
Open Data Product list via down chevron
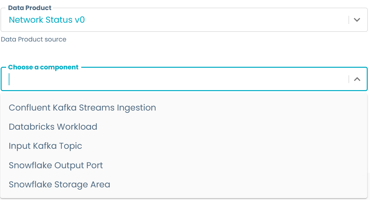357,20
